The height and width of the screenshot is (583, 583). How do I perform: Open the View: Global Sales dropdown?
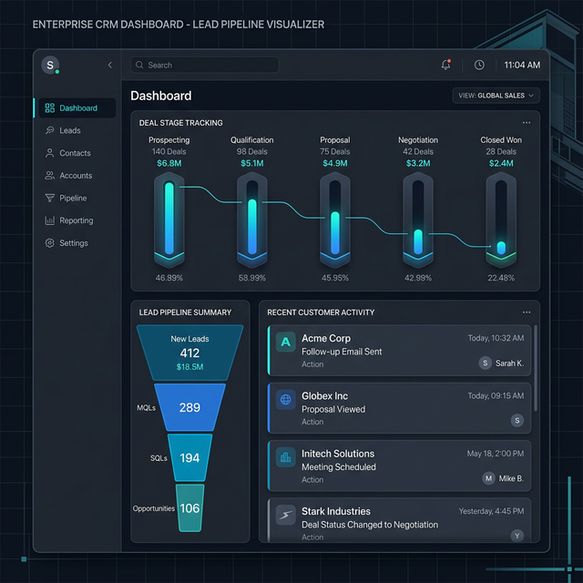[x=496, y=95]
